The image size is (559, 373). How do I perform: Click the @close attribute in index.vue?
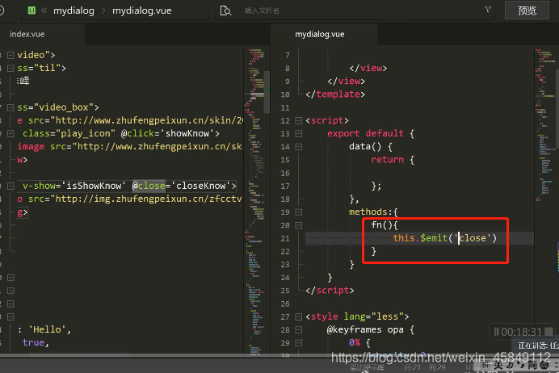[x=149, y=186]
